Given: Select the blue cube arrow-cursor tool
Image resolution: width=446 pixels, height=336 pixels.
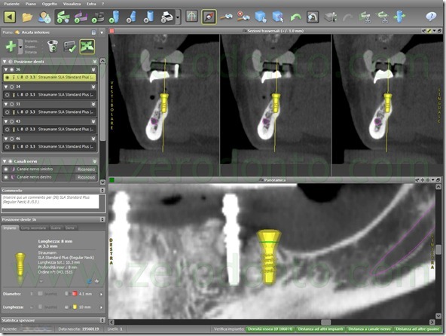Looking at the screenshot, I should point(278,17).
